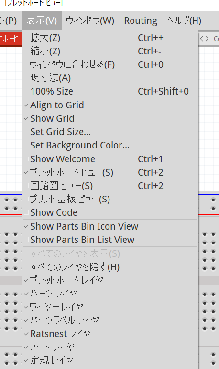The image size is (219, 369).
Task: Toggle Ratsnest レイヤ visibility
Action: pyautogui.click(x=109, y=334)
